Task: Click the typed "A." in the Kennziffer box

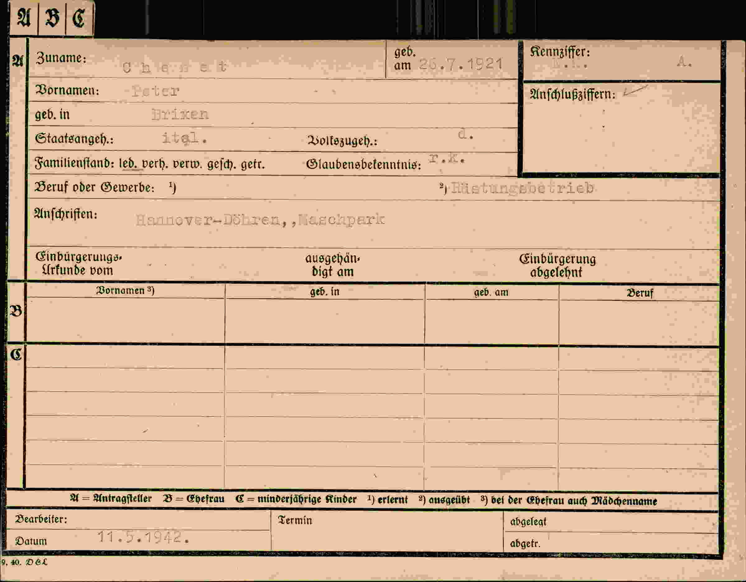Action: click(684, 62)
